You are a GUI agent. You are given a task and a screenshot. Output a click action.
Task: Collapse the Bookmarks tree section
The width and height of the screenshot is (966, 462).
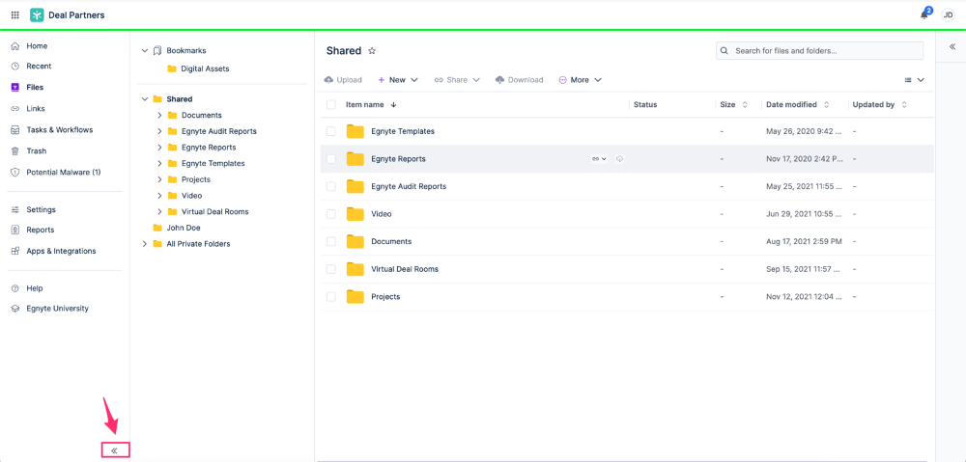tap(145, 50)
